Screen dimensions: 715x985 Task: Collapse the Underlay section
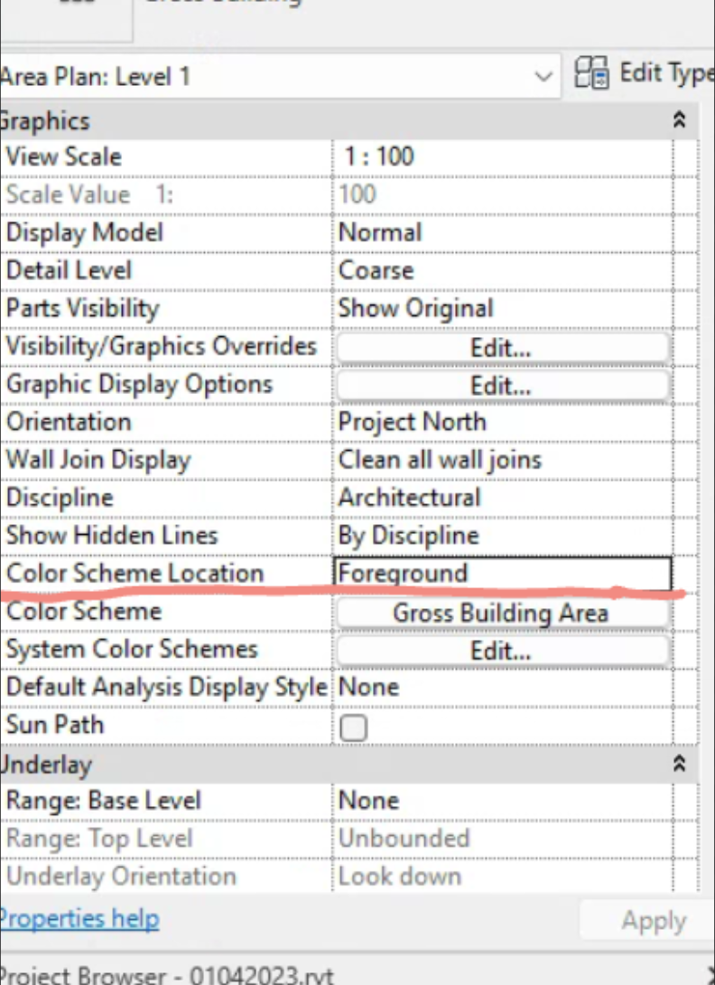679,764
